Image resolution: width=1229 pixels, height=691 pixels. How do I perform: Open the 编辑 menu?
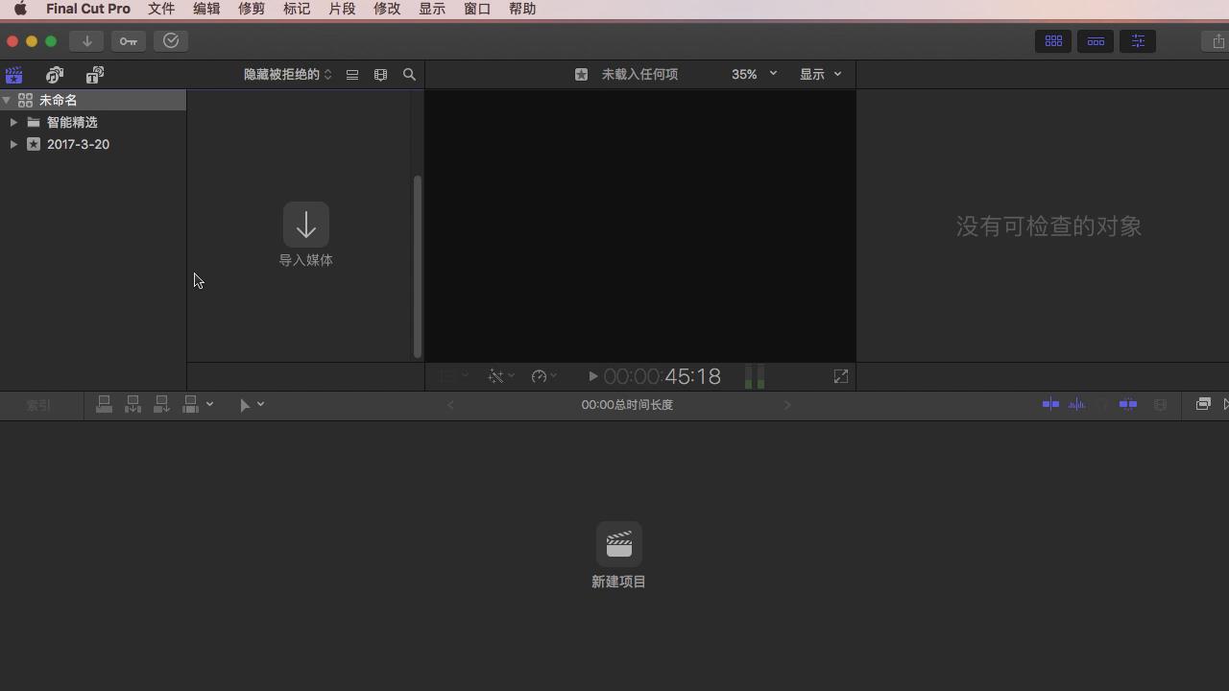pos(206,9)
